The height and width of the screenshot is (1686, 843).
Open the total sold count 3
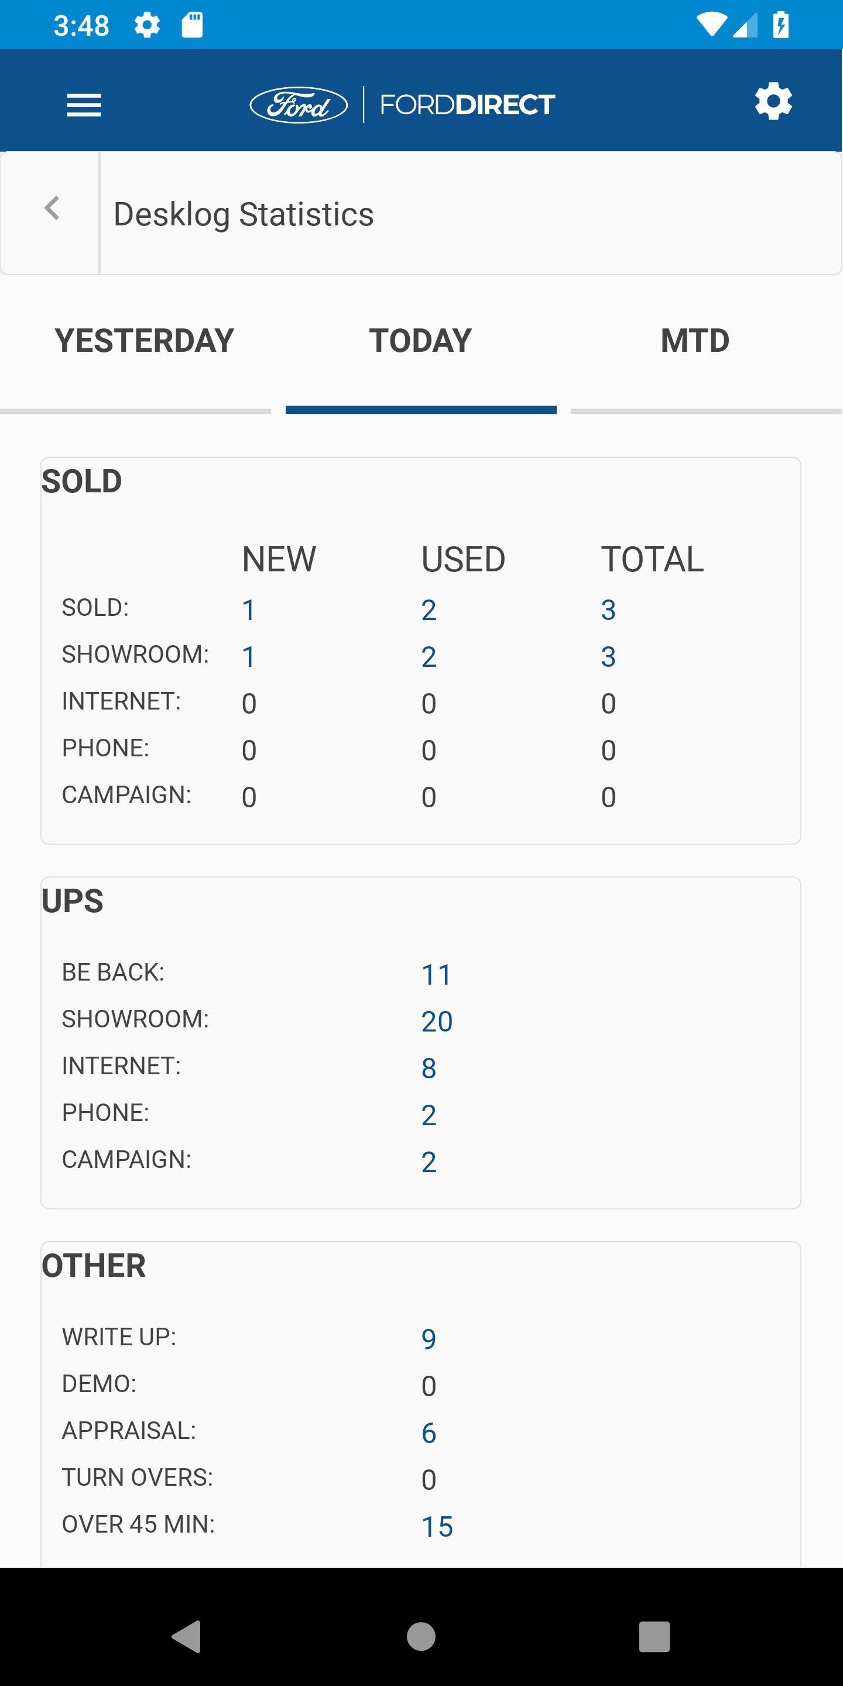point(608,610)
